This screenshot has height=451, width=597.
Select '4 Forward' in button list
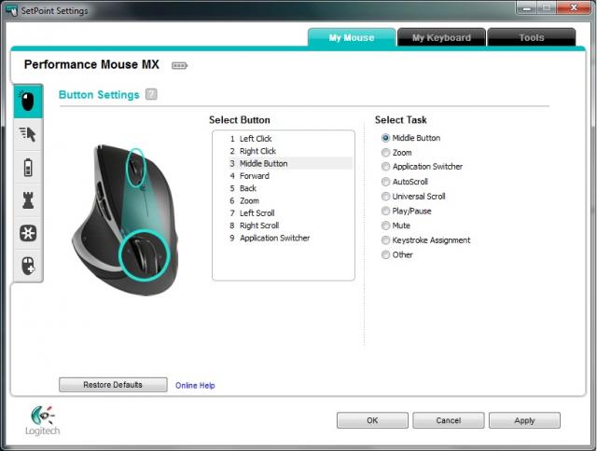[290, 176]
